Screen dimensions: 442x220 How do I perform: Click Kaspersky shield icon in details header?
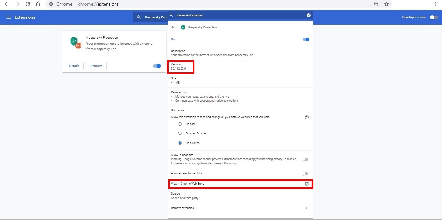183,27
